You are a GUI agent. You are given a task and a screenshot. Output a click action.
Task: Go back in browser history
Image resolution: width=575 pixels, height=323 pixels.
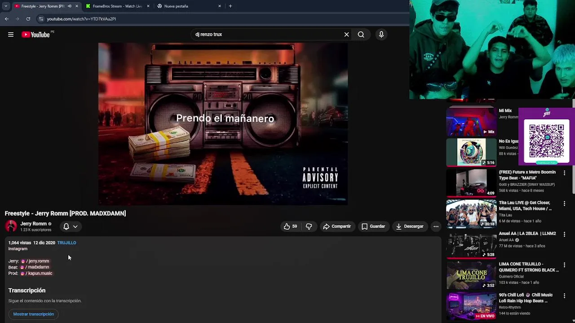pos(7,19)
